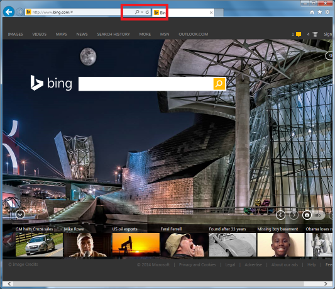Viewport: 335px width, 289px height.
Task: Open the address bar autocomplete dropdown arrow
Action: (x=142, y=12)
